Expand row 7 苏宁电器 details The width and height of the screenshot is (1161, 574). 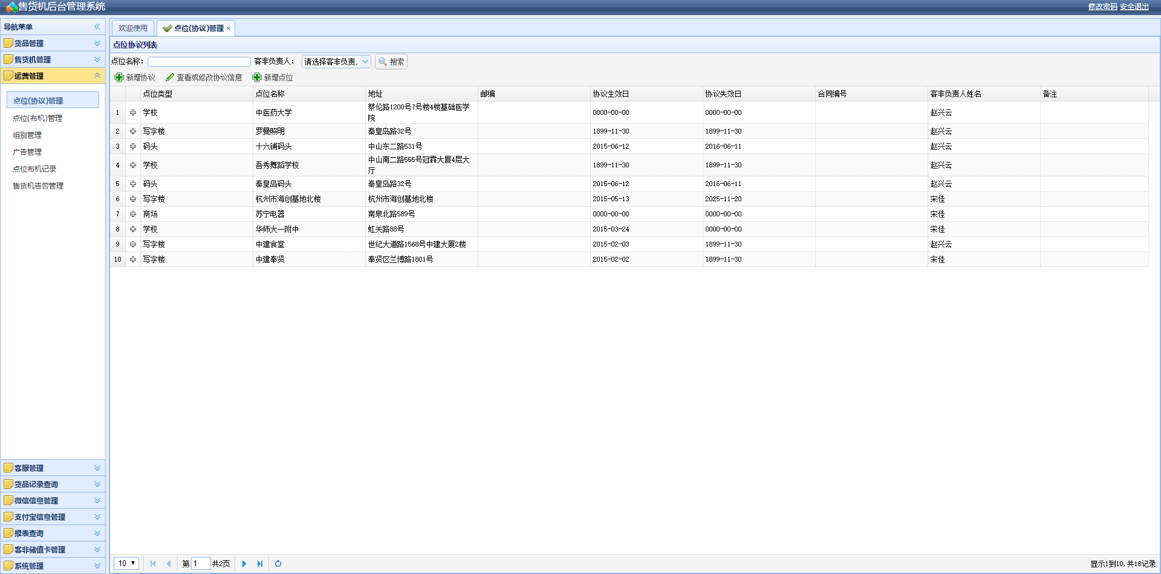tap(133, 214)
